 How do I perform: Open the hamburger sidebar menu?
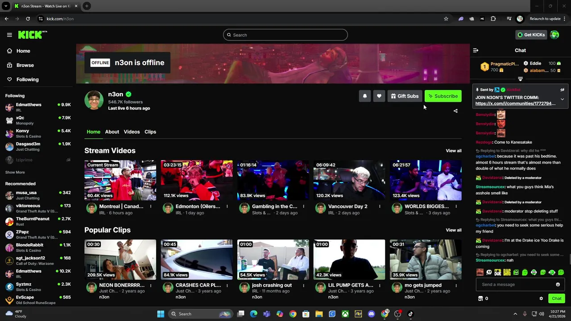[9, 35]
